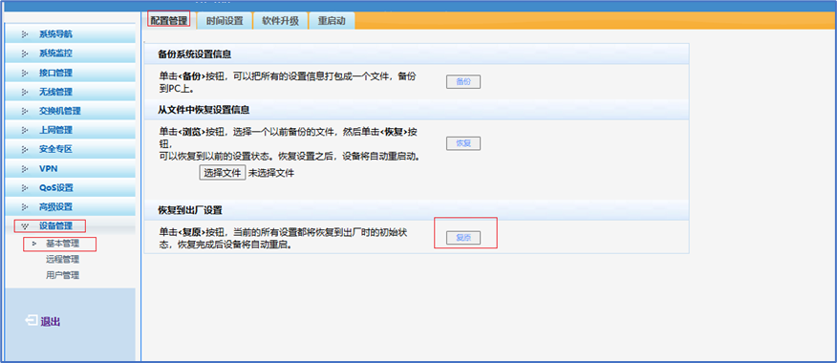Click arrow icon next to VPN
Screen dimensions: 837x363
25,169
